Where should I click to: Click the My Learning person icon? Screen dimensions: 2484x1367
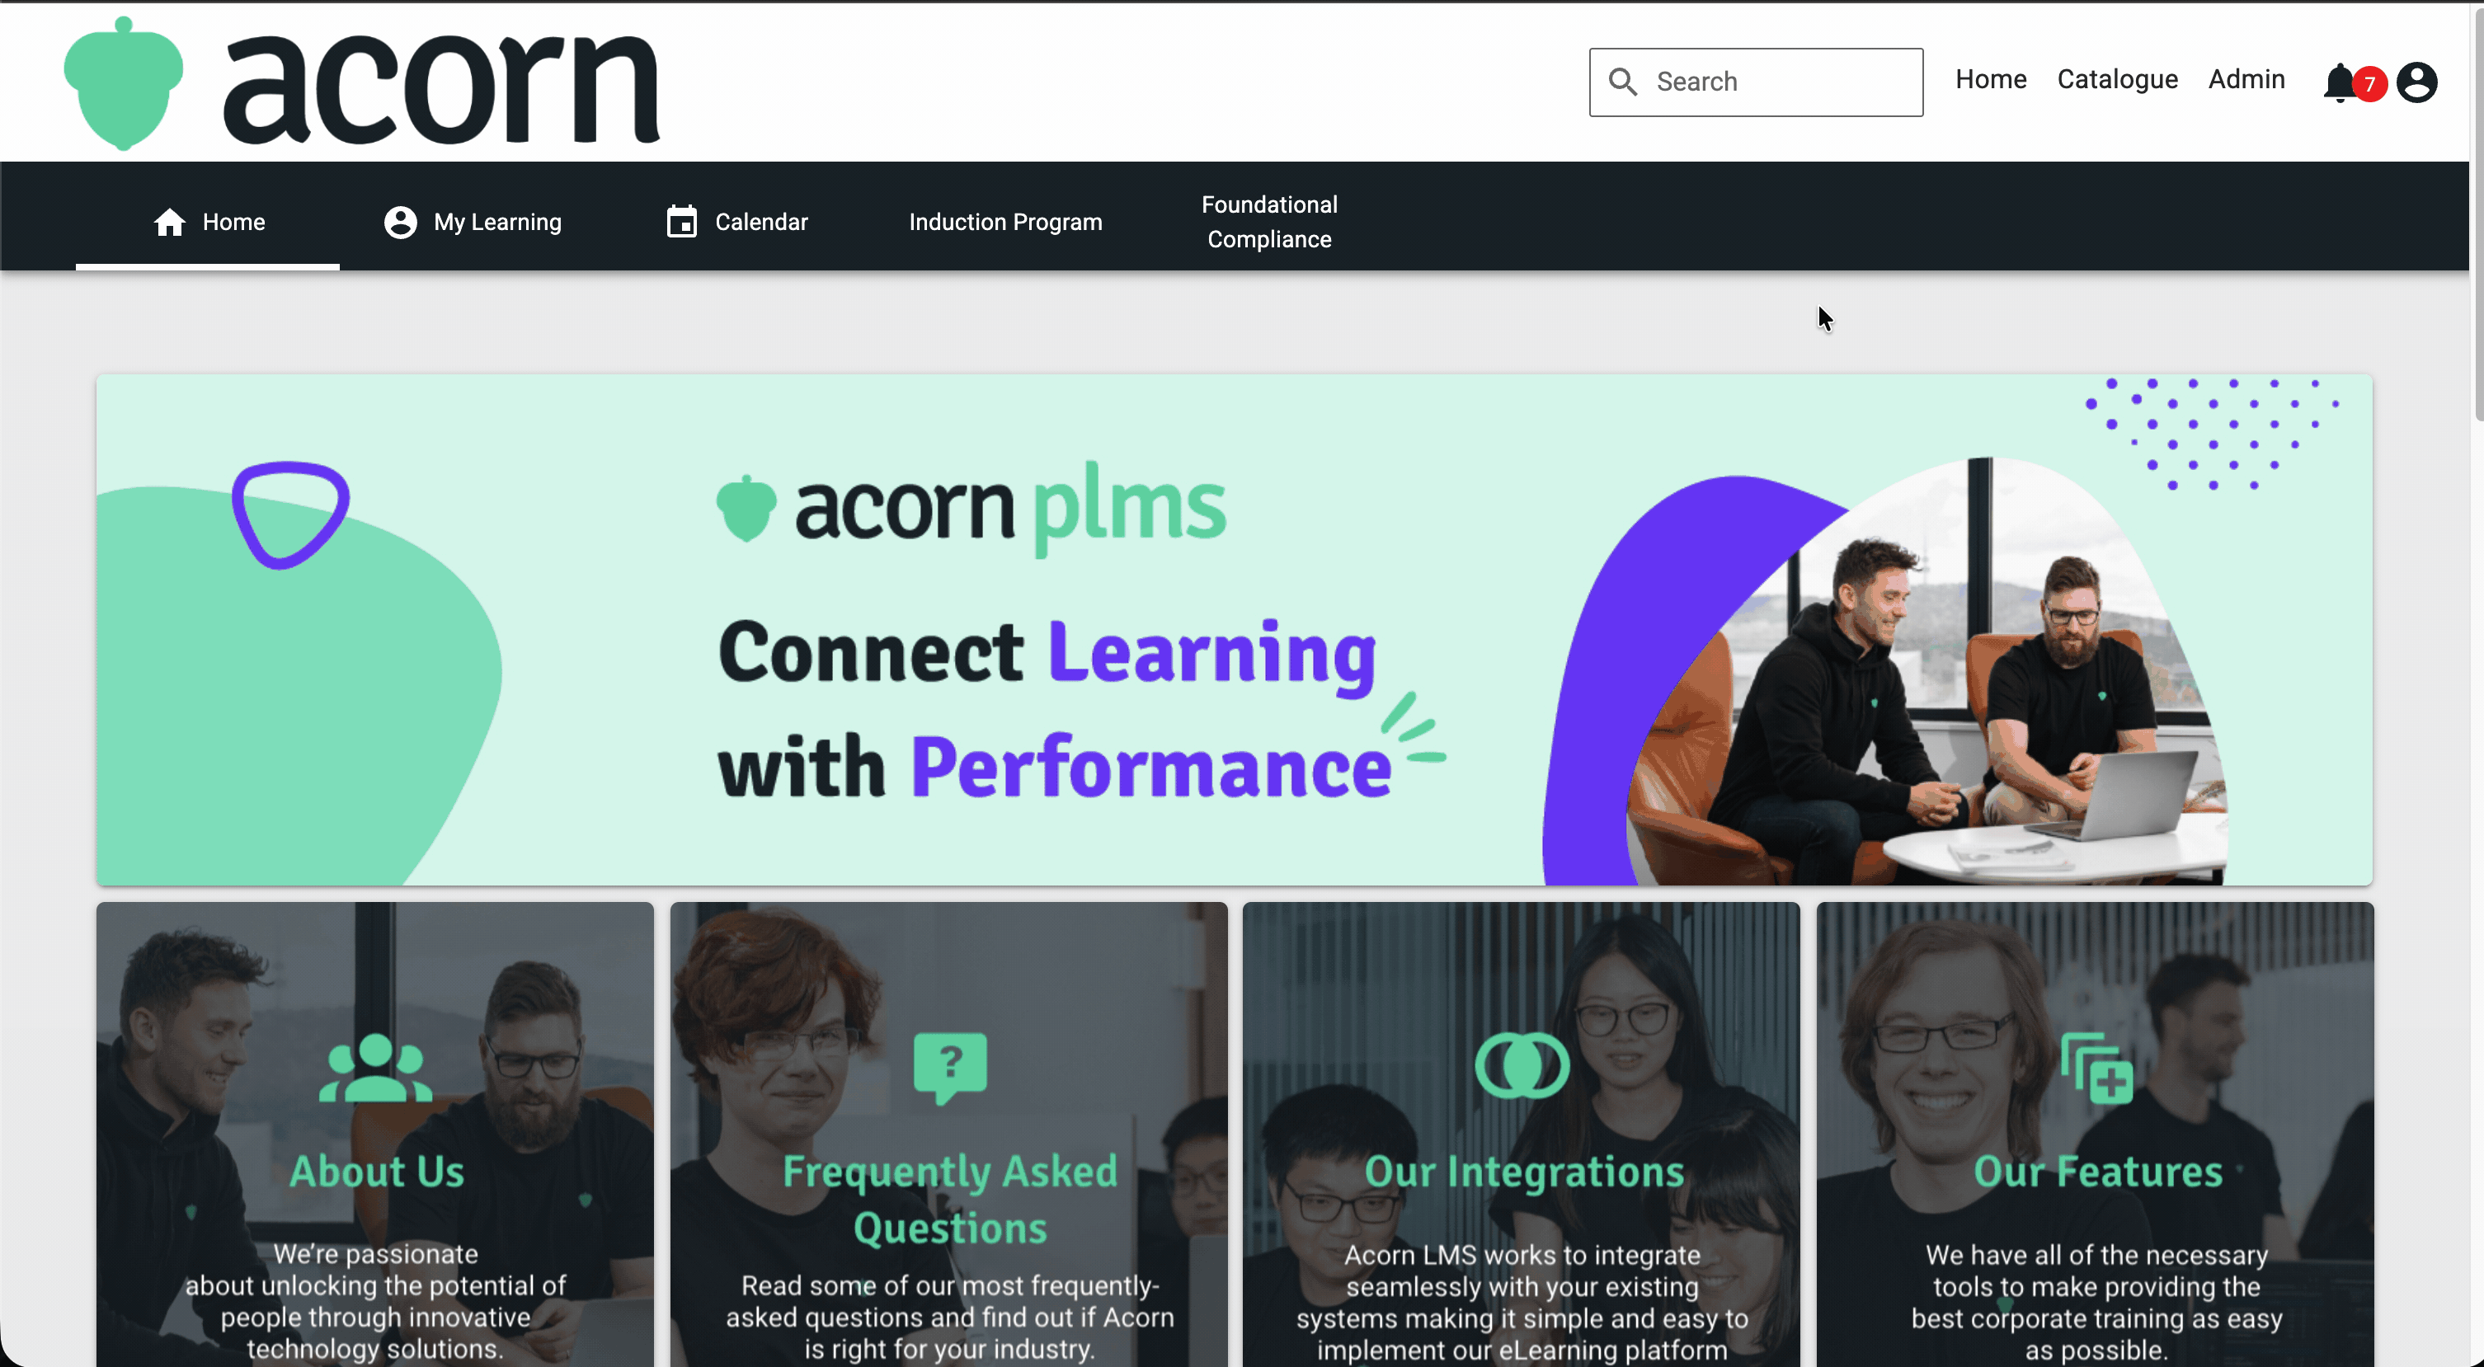400,223
